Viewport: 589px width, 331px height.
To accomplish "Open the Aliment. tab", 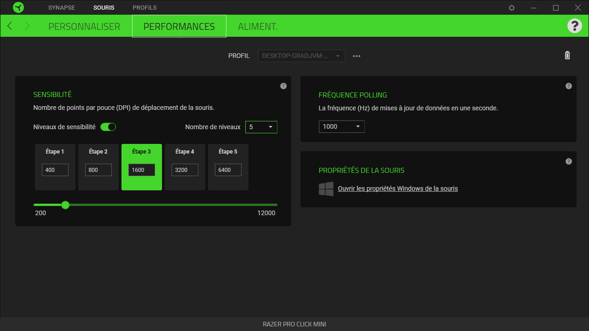I will click(258, 27).
